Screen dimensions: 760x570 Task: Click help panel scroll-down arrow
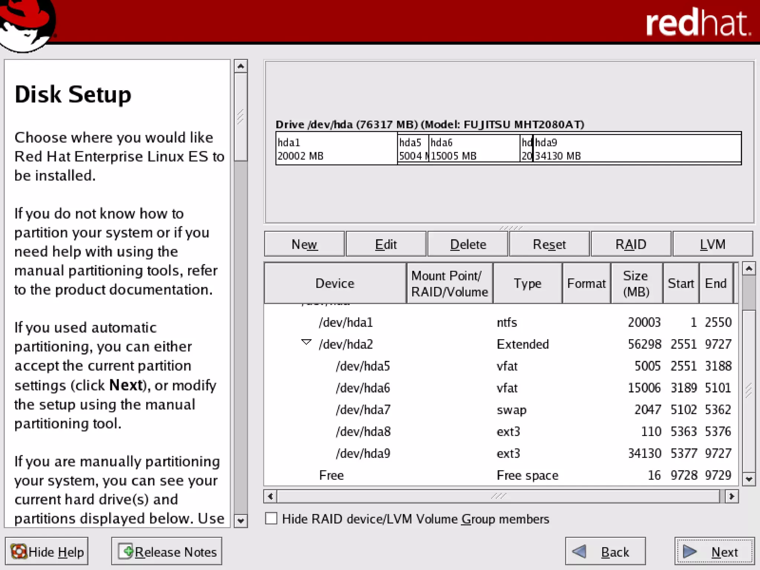point(241,521)
